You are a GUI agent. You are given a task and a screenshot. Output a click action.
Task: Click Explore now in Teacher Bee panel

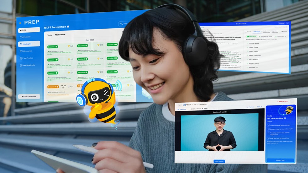pyautogui.click(x=280, y=160)
